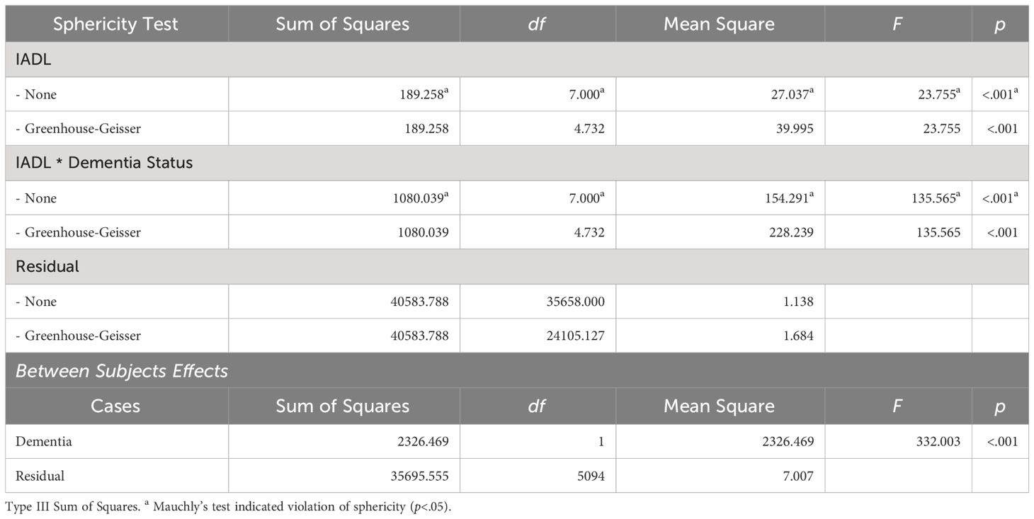
Task: Click the Between Subjects Effects heading
Action: point(122,370)
